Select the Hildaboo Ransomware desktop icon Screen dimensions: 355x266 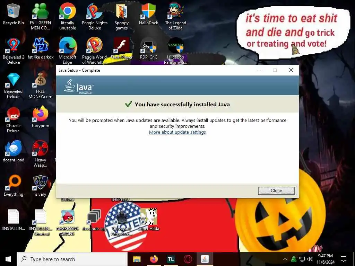click(x=175, y=51)
